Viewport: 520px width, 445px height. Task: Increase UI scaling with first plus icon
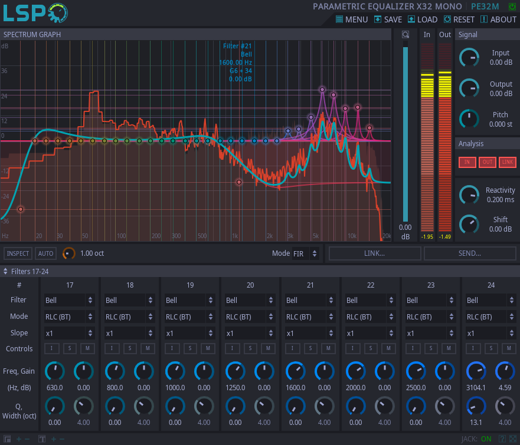19,439
